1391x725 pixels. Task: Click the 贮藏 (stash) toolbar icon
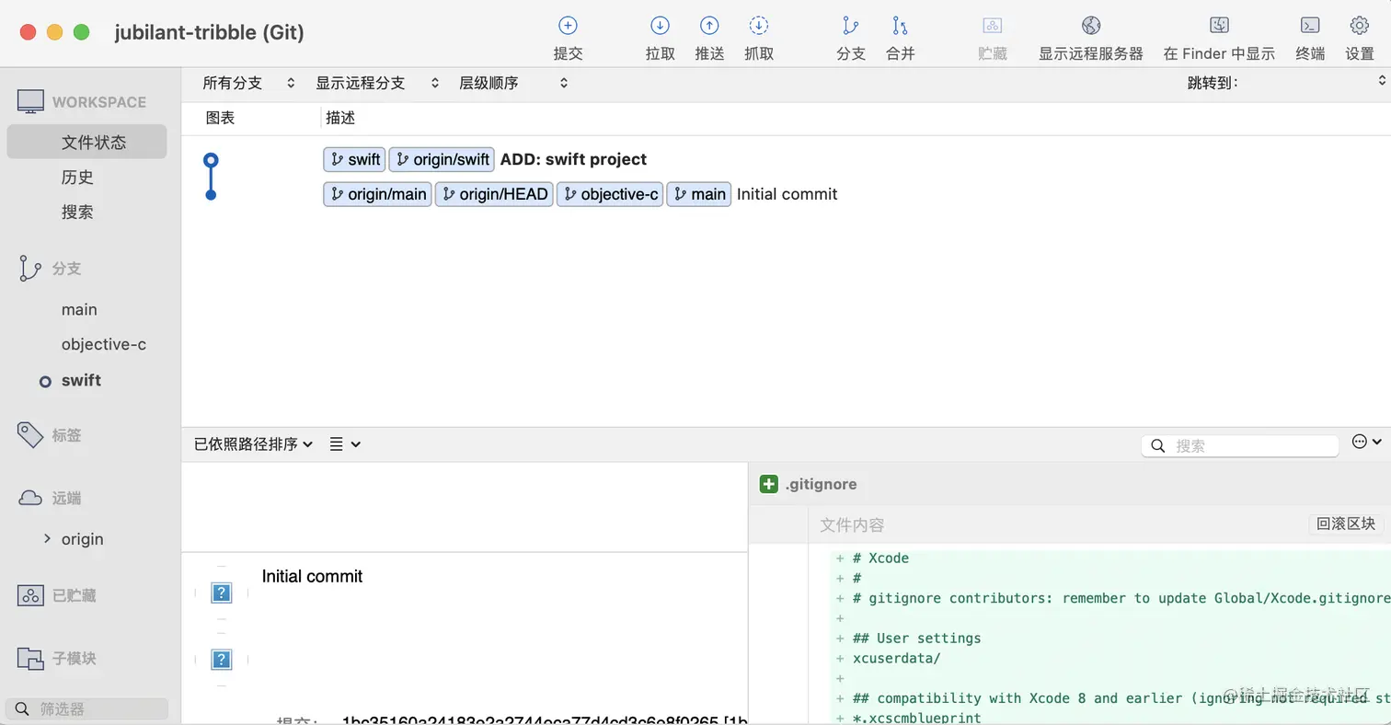click(993, 26)
